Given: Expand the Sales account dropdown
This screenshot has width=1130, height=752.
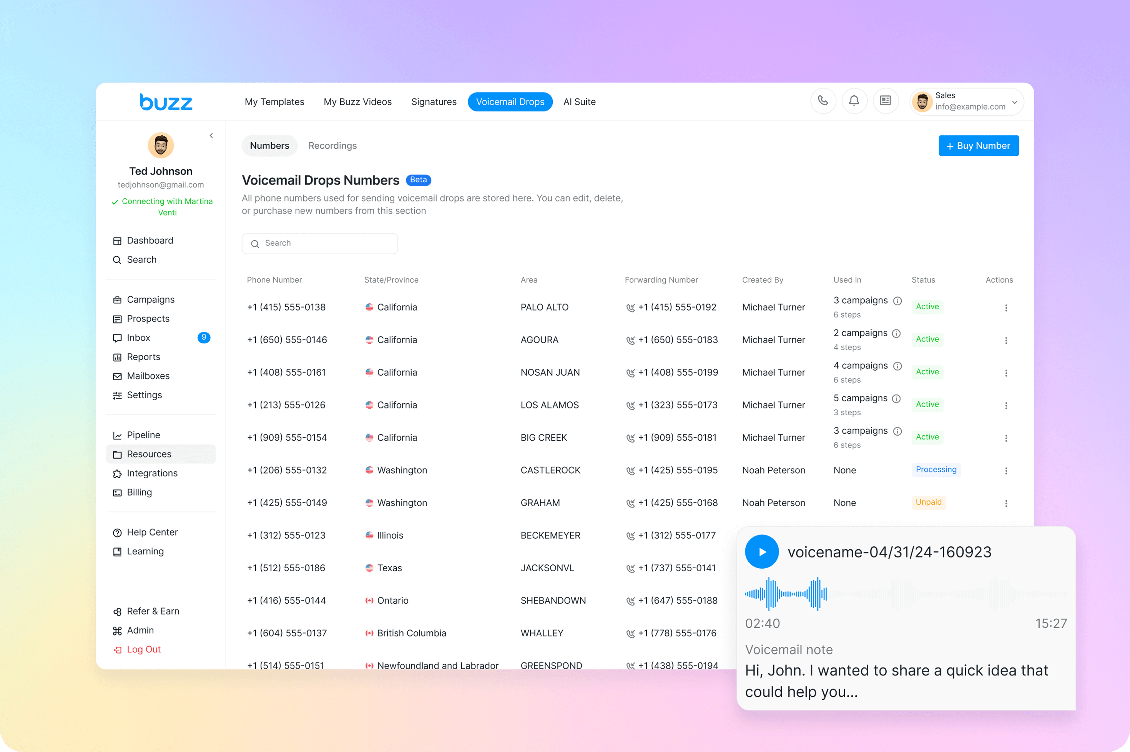Looking at the screenshot, I should (1014, 102).
